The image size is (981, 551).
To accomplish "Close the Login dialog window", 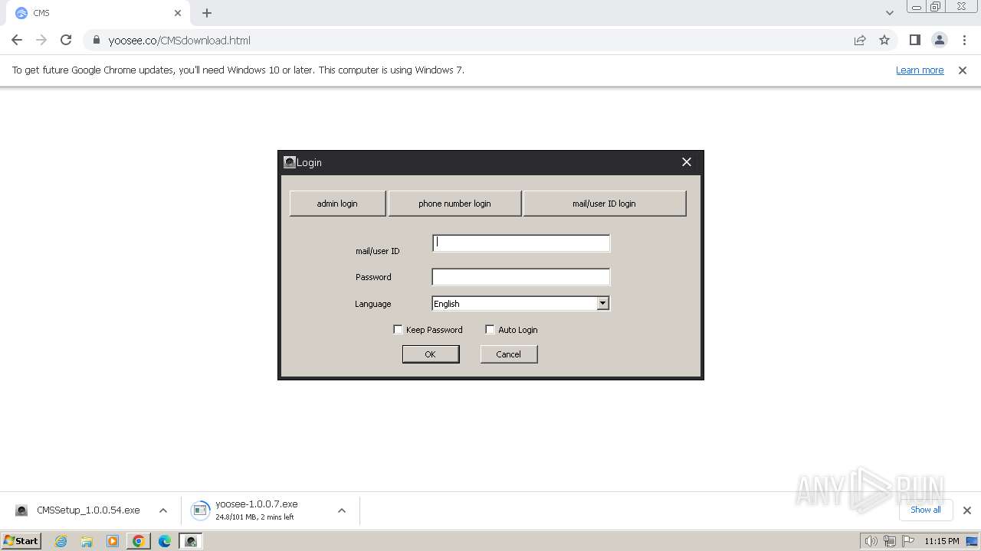I will tap(687, 162).
